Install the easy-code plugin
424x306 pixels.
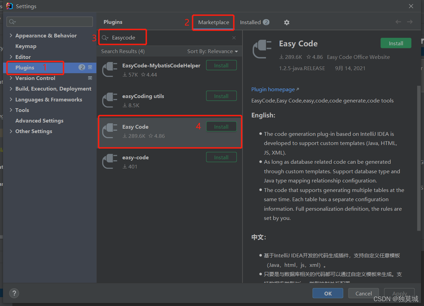pyautogui.click(x=221, y=157)
